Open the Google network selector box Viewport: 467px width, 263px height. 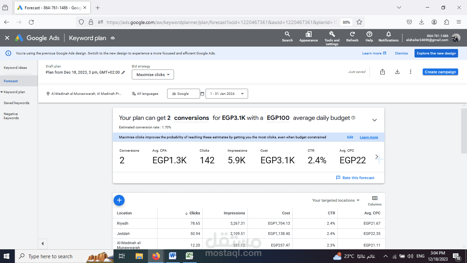183,94
